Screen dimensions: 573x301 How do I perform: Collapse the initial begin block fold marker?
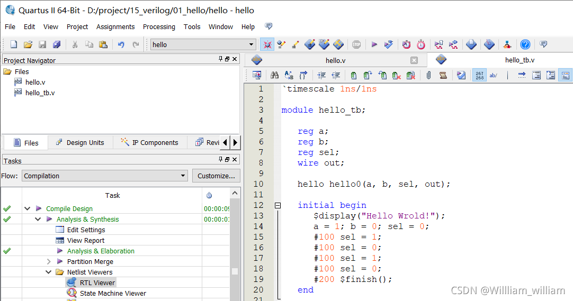pyautogui.click(x=277, y=205)
